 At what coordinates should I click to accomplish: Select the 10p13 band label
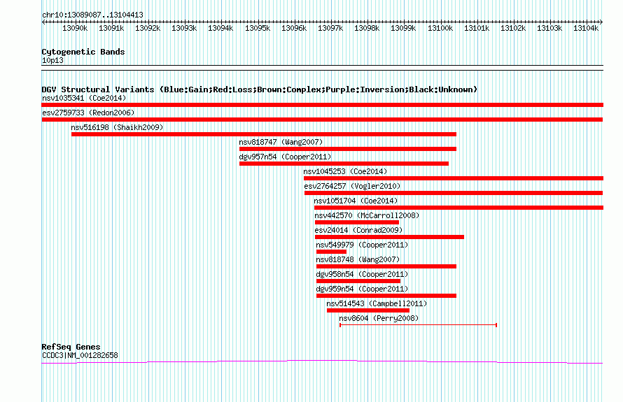point(52,60)
